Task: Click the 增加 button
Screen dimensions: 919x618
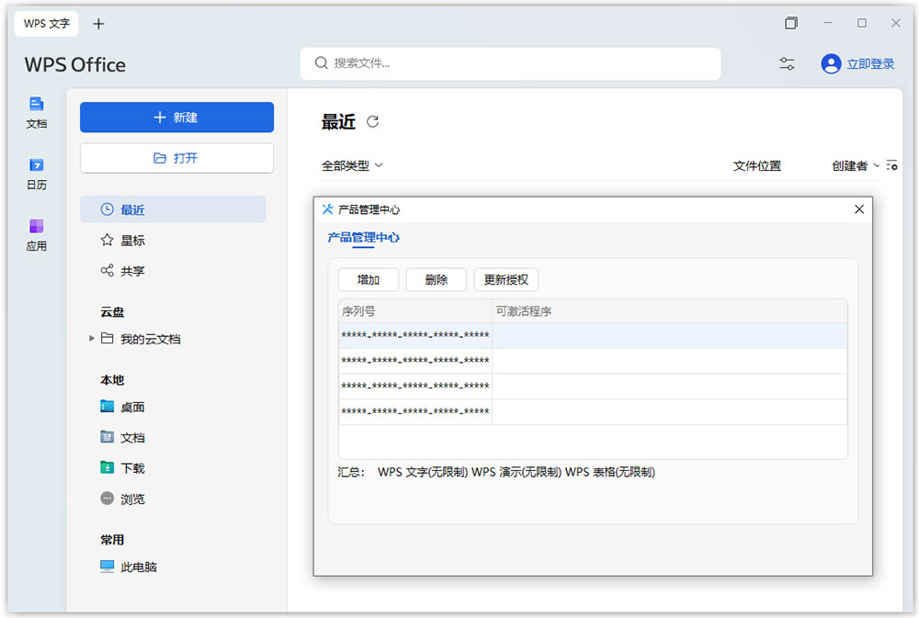Action: point(369,279)
